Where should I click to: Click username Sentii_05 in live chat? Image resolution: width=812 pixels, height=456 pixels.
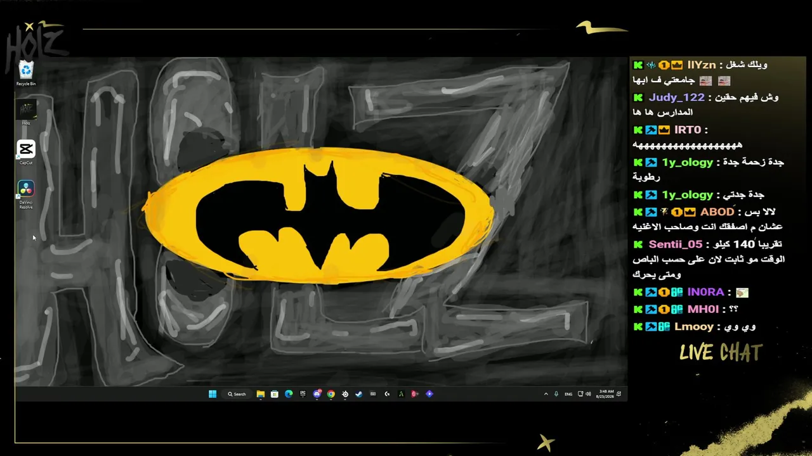pyautogui.click(x=676, y=244)
